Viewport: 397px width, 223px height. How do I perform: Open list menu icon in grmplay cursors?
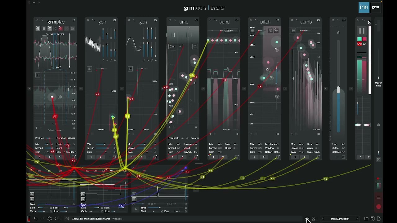tap(74, 128)
